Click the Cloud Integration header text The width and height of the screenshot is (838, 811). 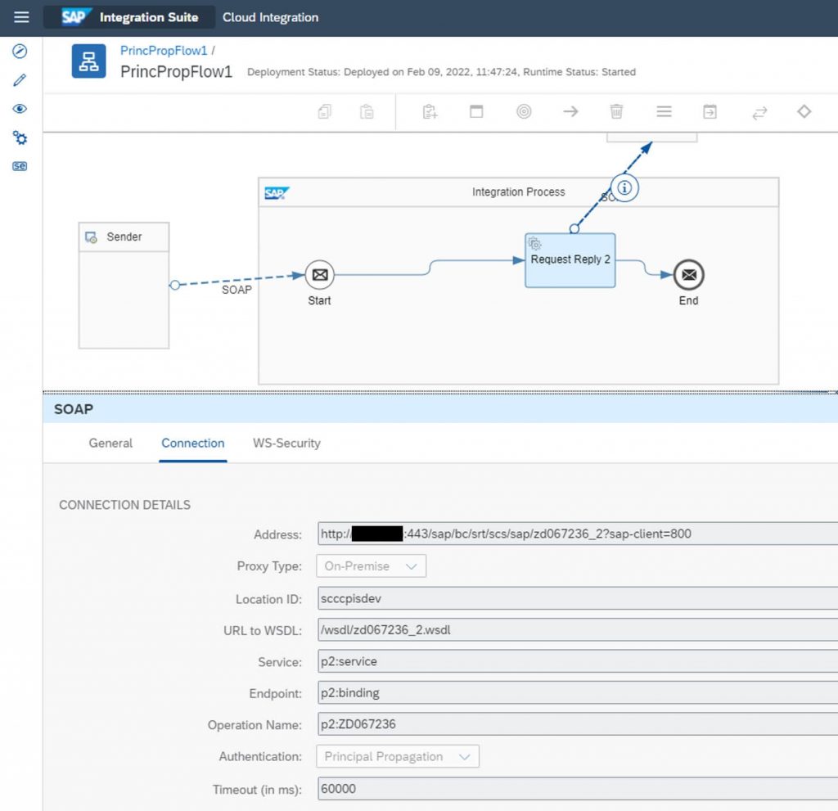pos(270,17)
